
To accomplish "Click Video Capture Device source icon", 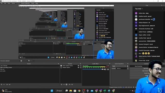I will tap(61, 66).
